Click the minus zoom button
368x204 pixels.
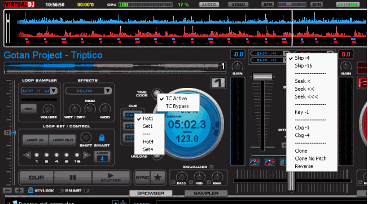[x=7, y=190]
